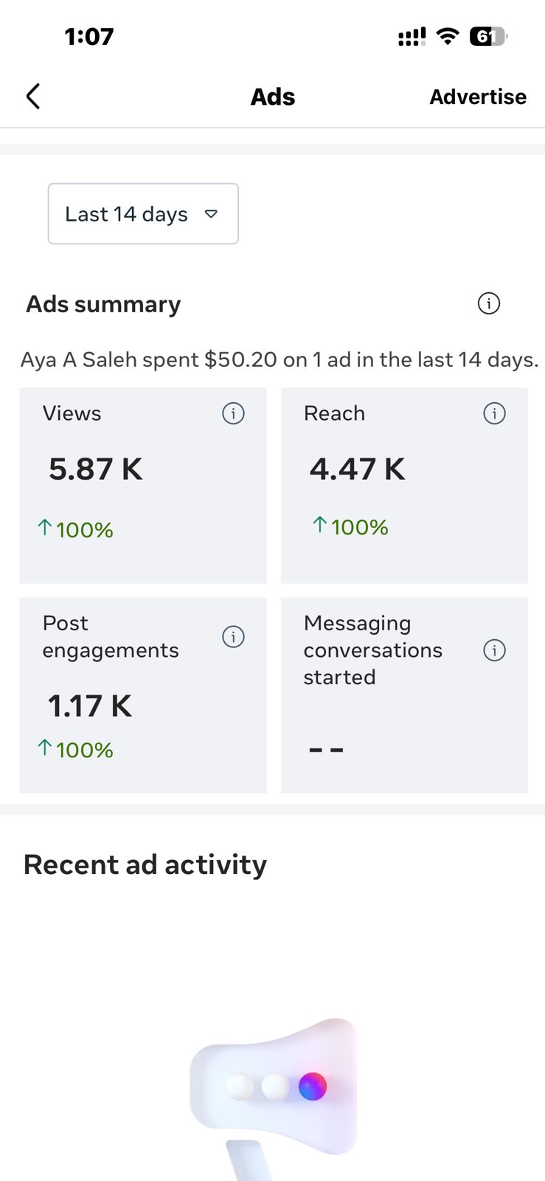Tap the Ads page title
This screenshot has height=1181, width=545.
click(x=272, y=97)
